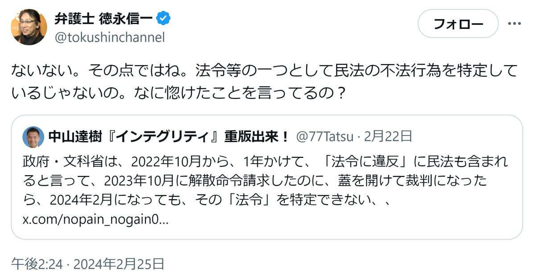This screenshot has height=279, width=535.
Task: Click 中山達樹's small avatar in quoted post
Action: (x=33, y=136)
